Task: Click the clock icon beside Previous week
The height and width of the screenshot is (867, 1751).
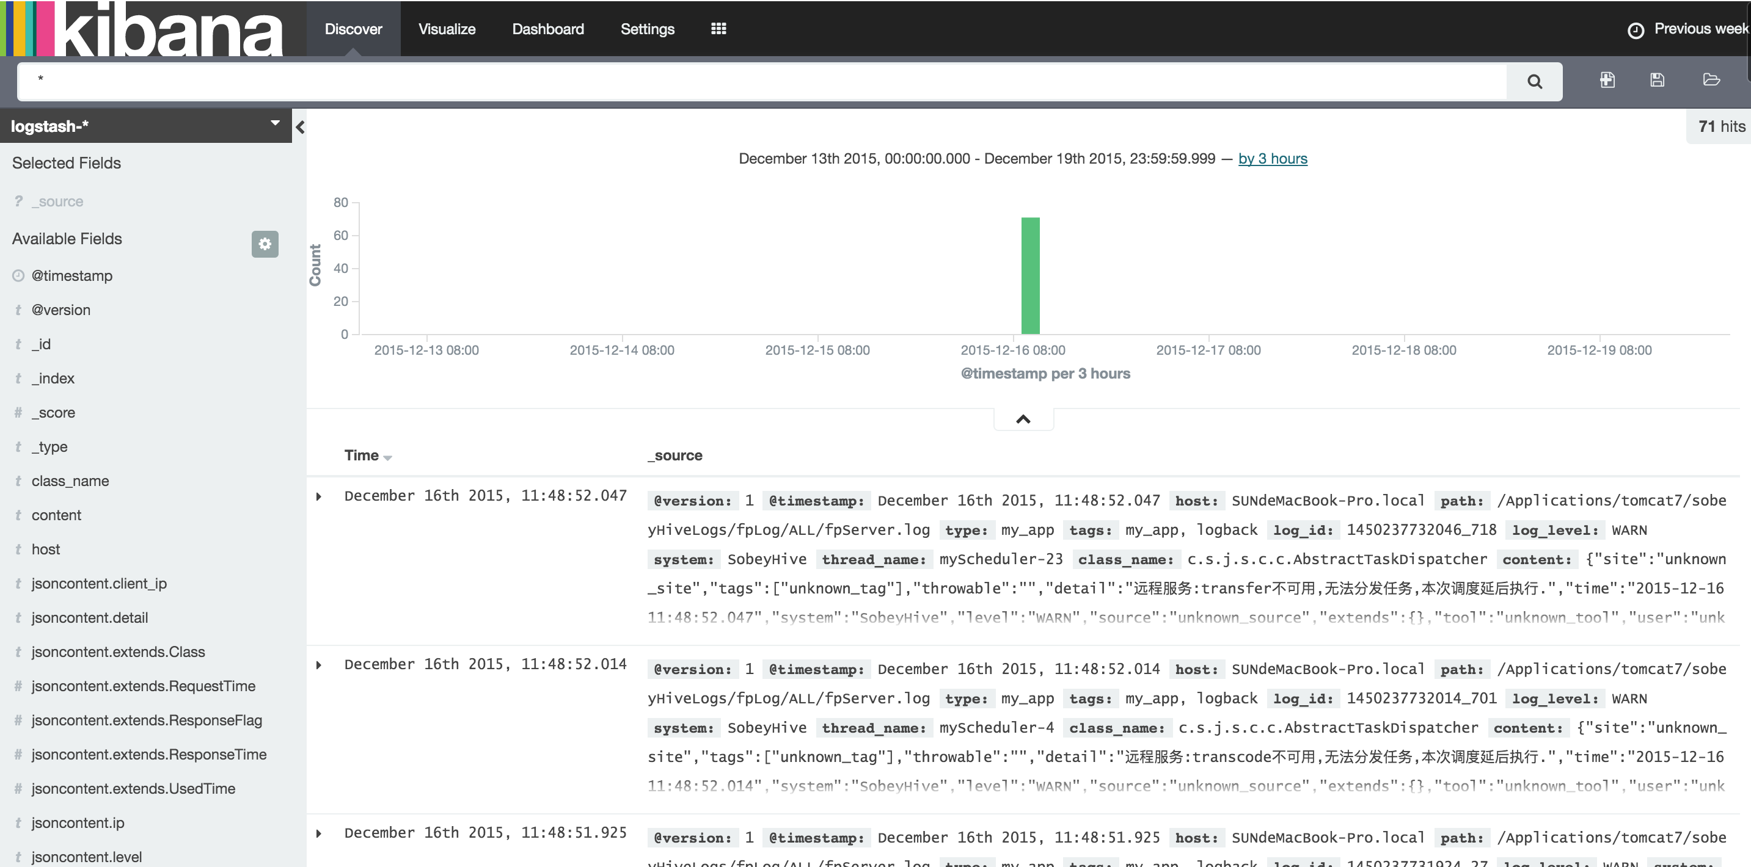Action: click(1636, 30)
